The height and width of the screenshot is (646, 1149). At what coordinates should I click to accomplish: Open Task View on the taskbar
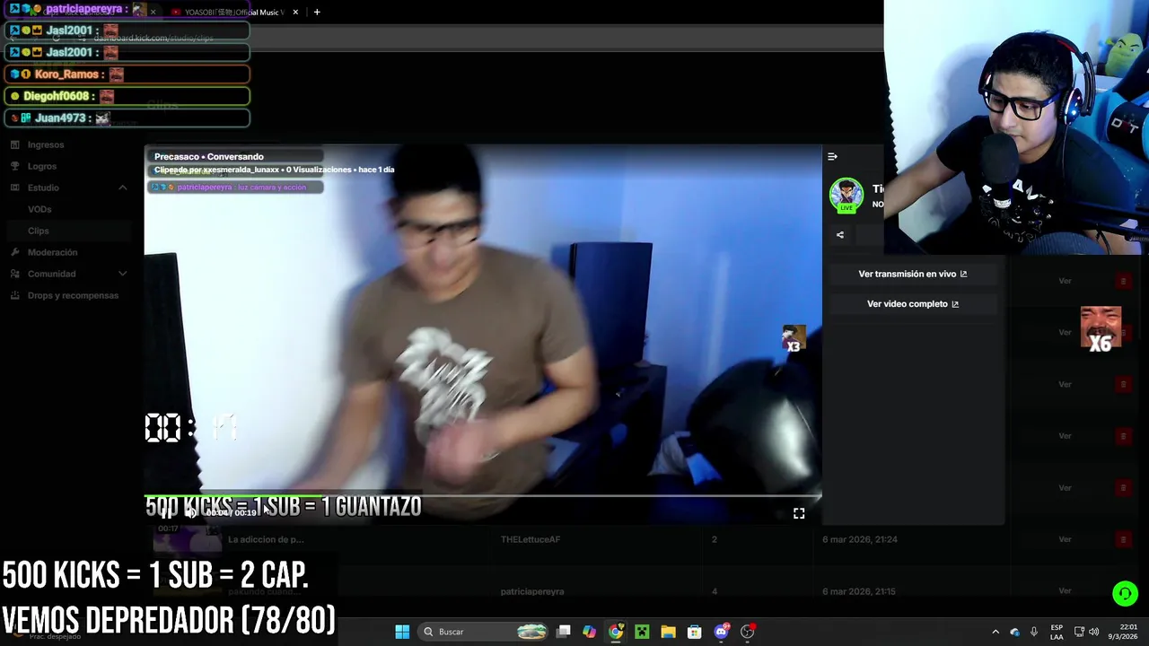(564, 632)
